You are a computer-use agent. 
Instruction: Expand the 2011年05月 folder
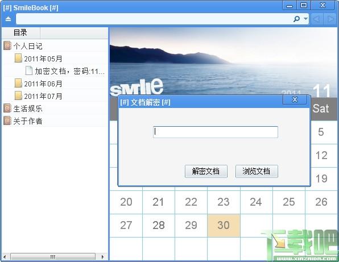coord(18,59)
